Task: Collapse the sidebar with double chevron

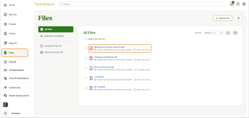Action: tap(6, 113)
